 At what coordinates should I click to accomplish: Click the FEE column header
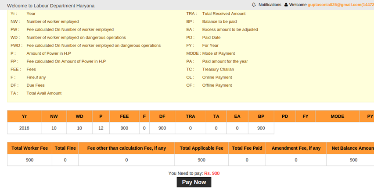point(124,116)
